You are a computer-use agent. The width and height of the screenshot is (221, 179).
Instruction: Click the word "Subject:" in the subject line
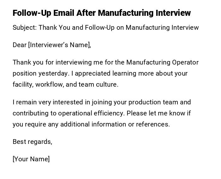point(25,28)
